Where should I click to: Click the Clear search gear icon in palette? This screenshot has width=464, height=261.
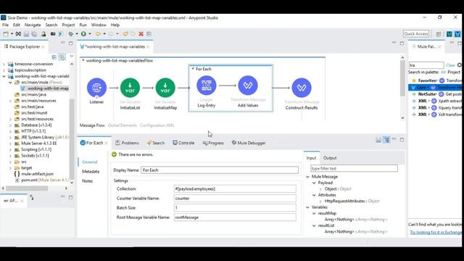click(x=460, y=65)
